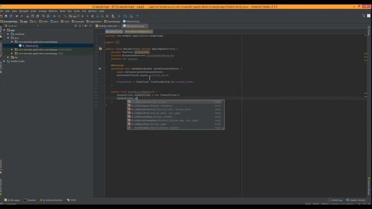372x209 pixels.
Task: Click the Stop icon in toolbar
Action: coord(107,16)
